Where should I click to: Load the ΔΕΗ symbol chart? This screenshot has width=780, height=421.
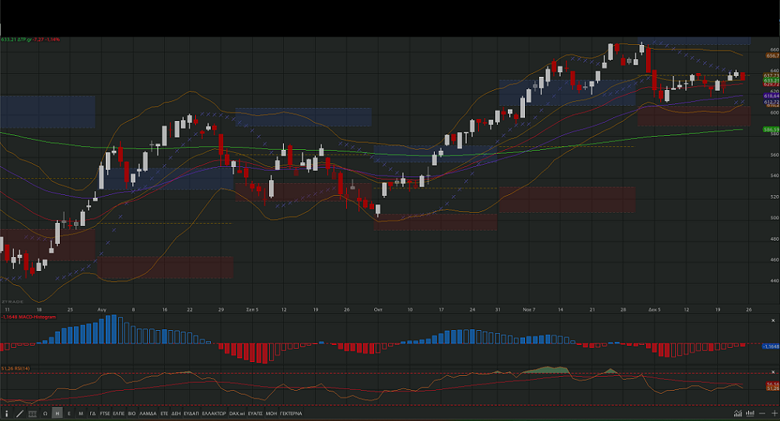[x=176, y=413]
